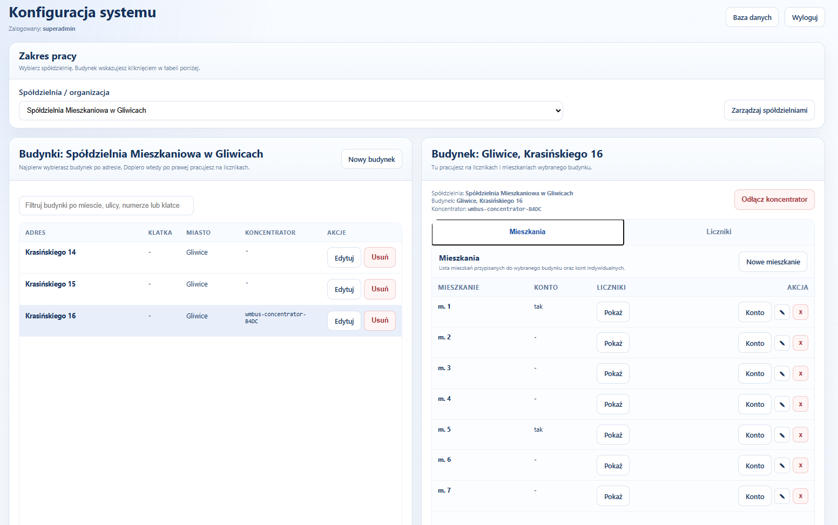Show meters for m. 5 with Pokaż

pos(613,435)
